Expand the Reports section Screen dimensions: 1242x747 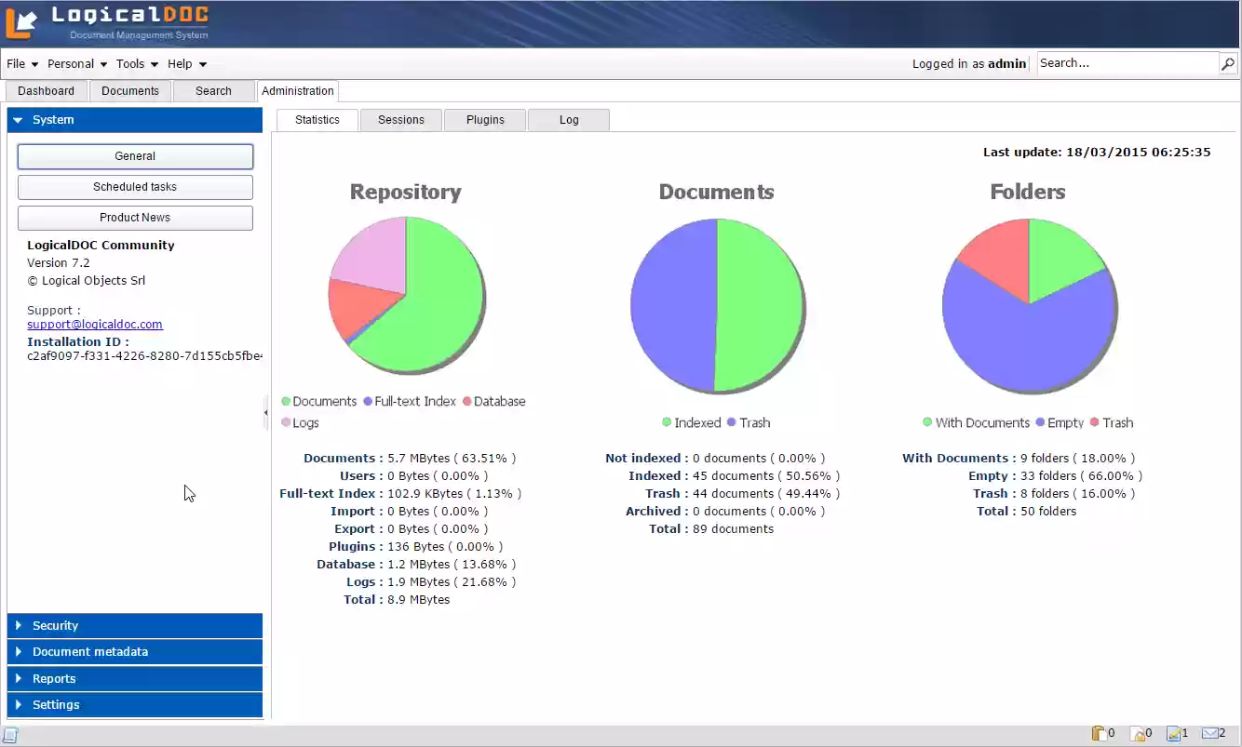(134, 678)
